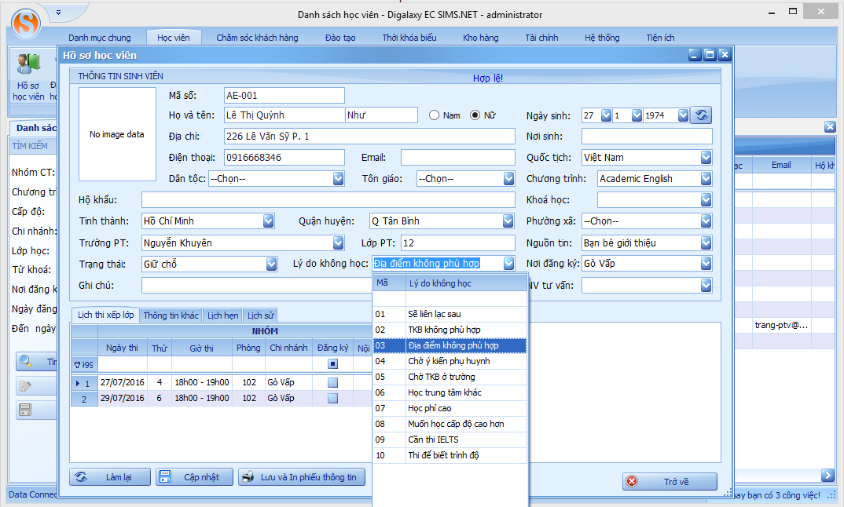Click refresh icon beside Ngày sinh year

click(702, 115)
